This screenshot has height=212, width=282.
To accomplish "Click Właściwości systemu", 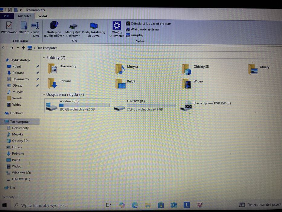I will pos(142,29).
